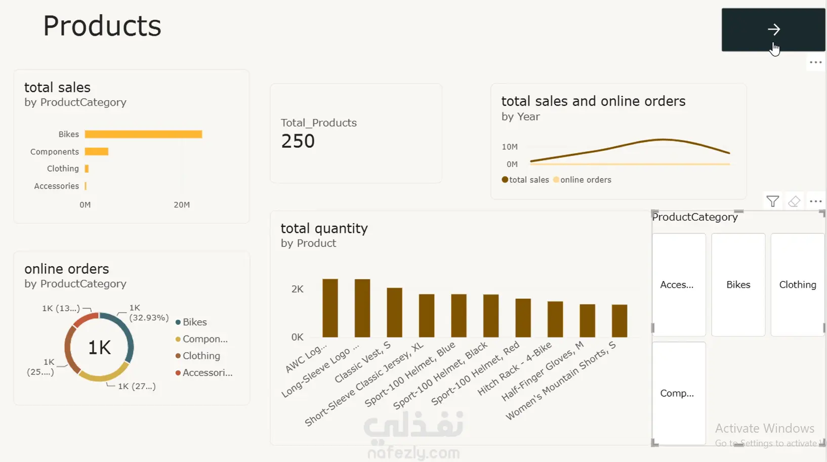Click the right-arrow navigation button
Image resolution: width=827 pixels, height=462 pixels.
pyautogui.click(x=773, y=29)
